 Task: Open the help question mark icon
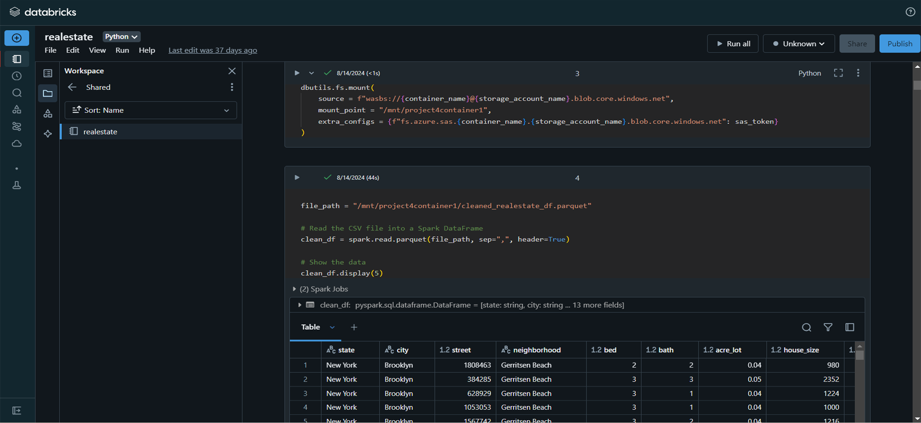pos(910,12)
